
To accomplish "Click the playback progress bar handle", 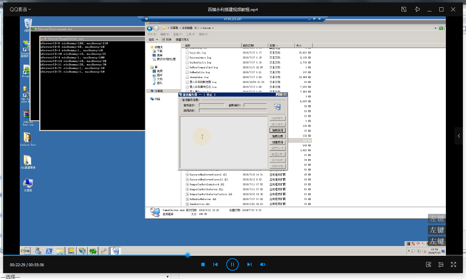I will tap(188, 255).
